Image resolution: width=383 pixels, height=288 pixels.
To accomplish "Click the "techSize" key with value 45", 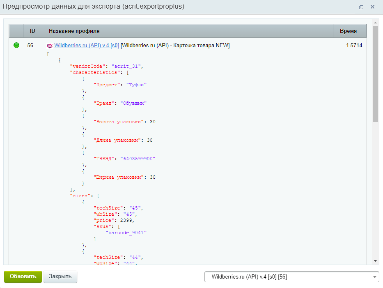I will 108,208.
